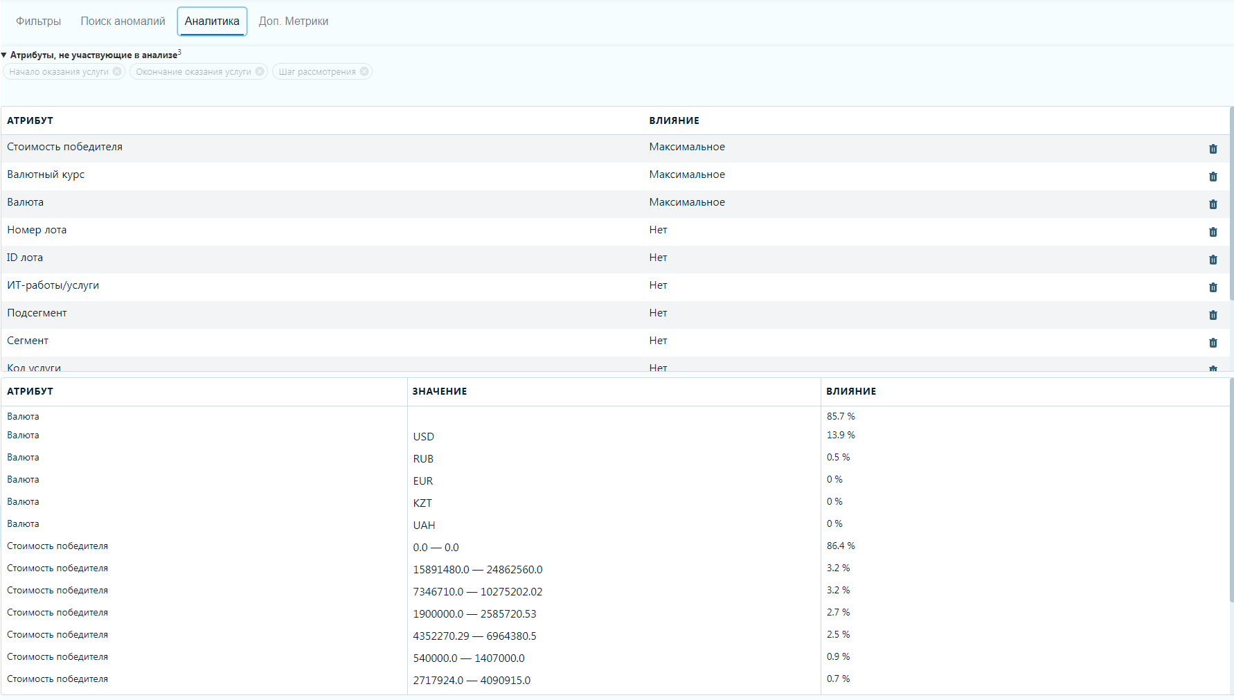This screenshot has width=1234, height=700.
Task: Switch to Поиск аномалий tab
Action: [x=123, y=21]
